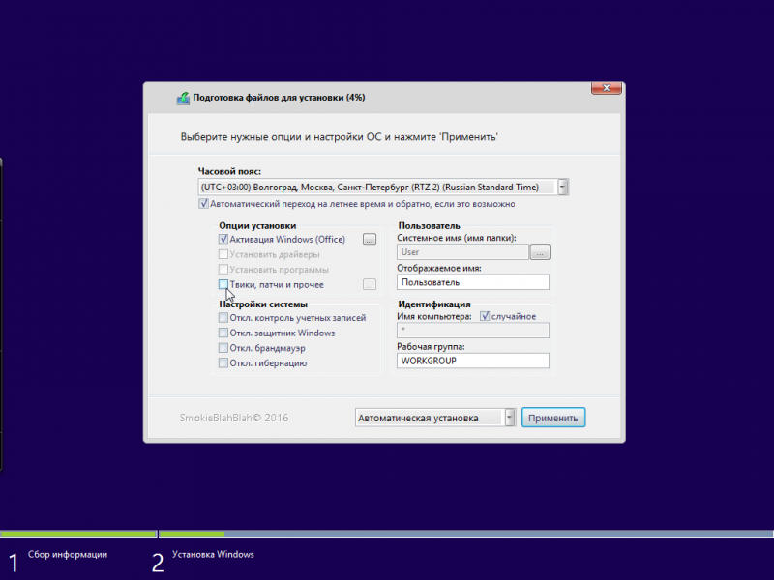Click the computer name field
The width and height of the screenshot is (774, 580).
point(473,330)
